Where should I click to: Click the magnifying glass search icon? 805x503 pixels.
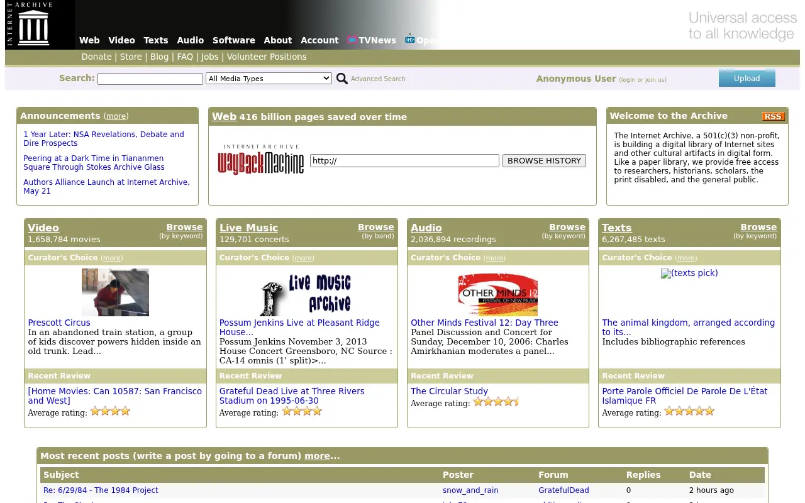click(x=342, y=79)
